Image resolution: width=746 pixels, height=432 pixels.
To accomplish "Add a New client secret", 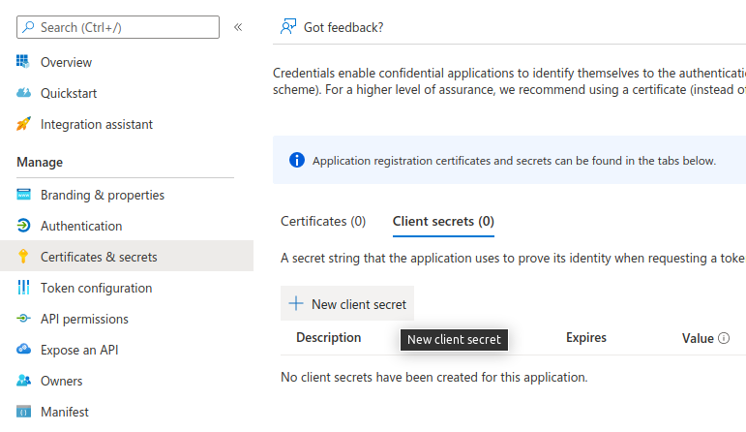I will pyautogui.click(x=347, y=304).
